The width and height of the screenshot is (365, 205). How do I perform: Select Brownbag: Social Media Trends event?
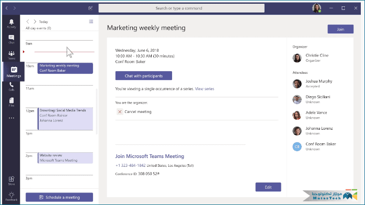tap(65, 119)
